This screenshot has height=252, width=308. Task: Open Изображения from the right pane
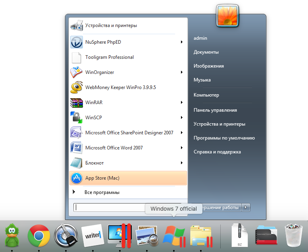click(209, 66)
